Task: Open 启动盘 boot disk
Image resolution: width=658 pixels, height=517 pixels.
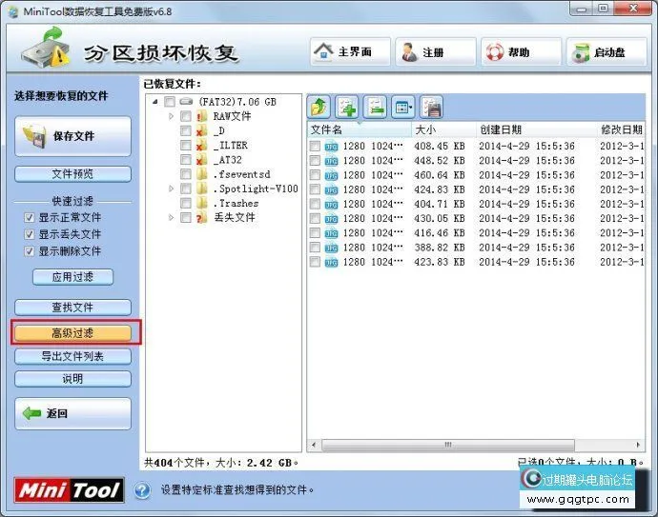Action: click(x=607, y=51)
